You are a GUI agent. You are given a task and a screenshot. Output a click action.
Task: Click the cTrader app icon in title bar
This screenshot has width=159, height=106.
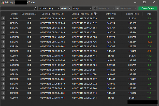coord(3,2)
